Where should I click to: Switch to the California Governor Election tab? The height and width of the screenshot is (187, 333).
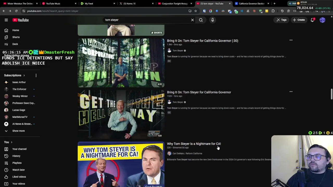click(252, 4)
